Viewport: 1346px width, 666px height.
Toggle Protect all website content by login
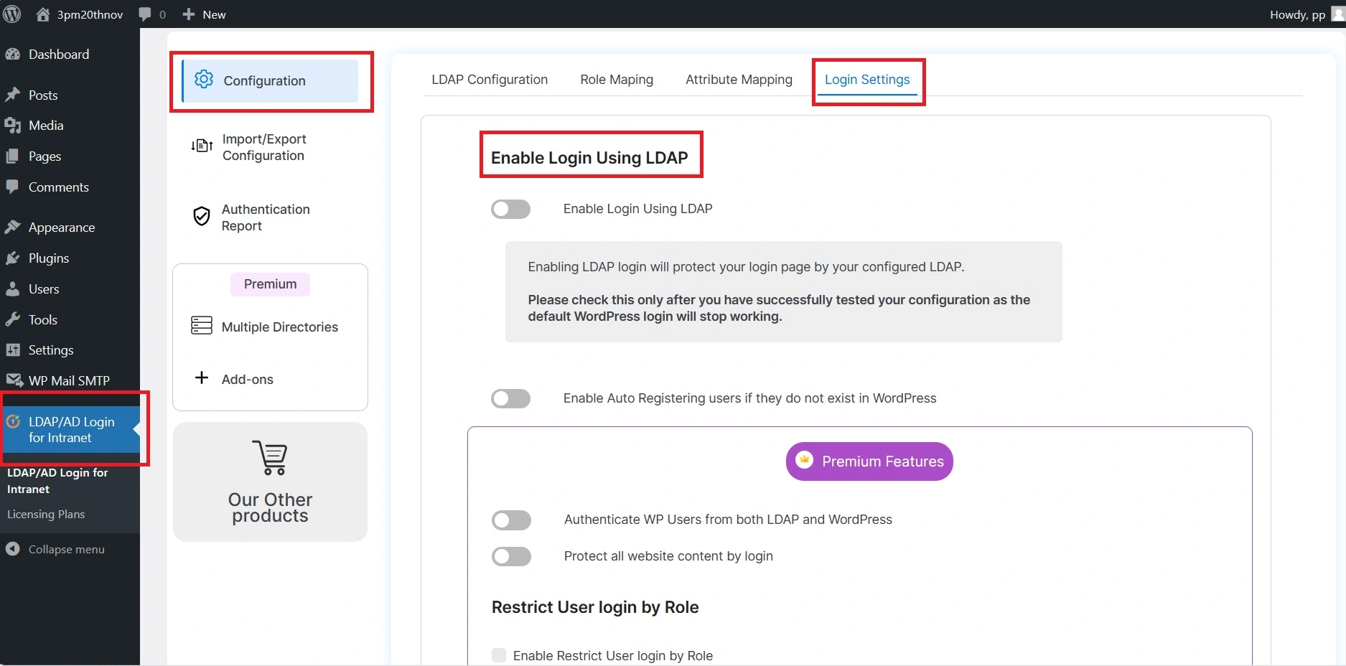511,557
